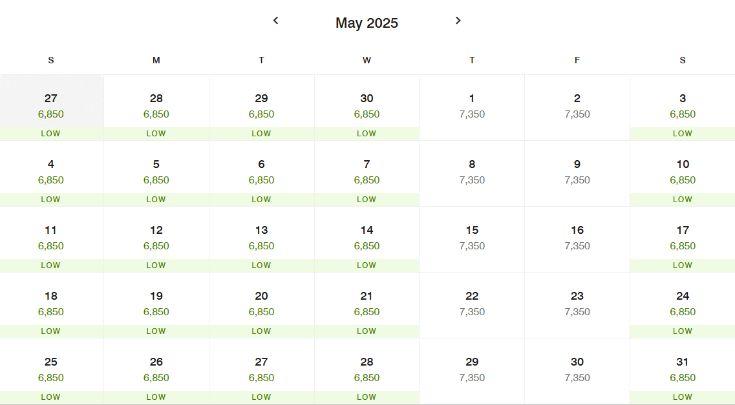Pick May 3 with LOW price
The width and height of the screenshot is (735, 405).
point(683,108)
